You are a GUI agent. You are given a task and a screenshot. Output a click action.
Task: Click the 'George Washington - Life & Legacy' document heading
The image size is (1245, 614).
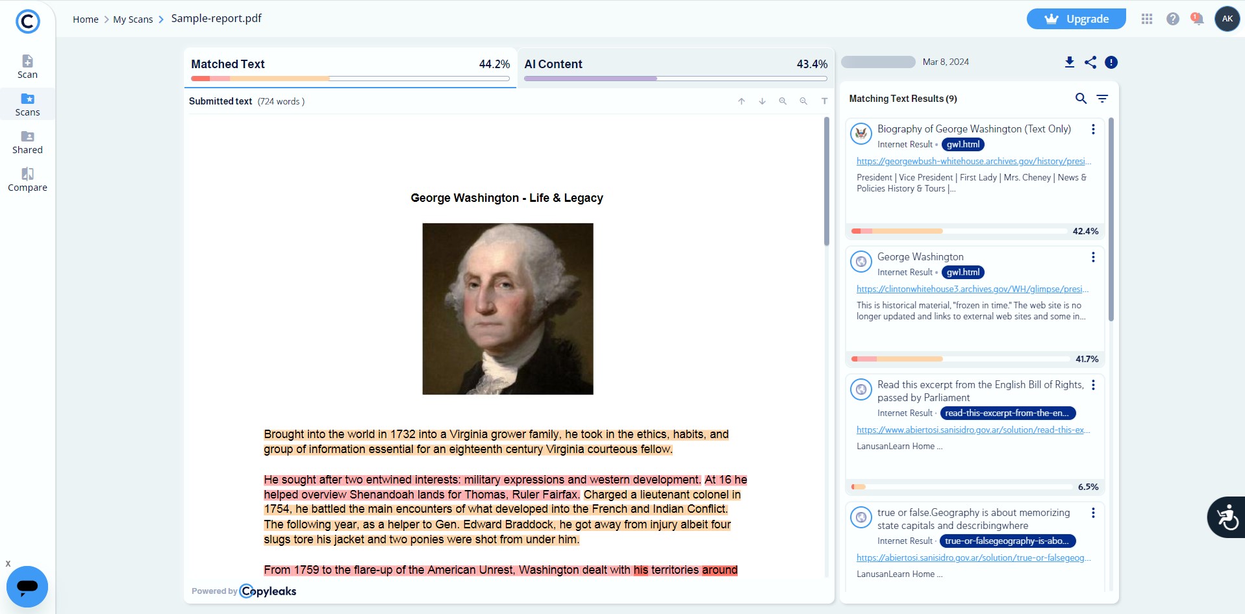507,198
